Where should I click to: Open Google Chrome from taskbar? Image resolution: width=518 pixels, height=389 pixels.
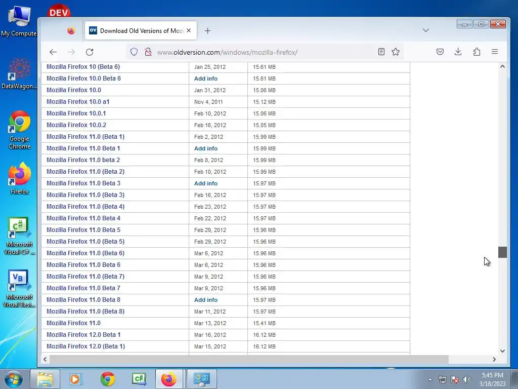coord(108,379)
